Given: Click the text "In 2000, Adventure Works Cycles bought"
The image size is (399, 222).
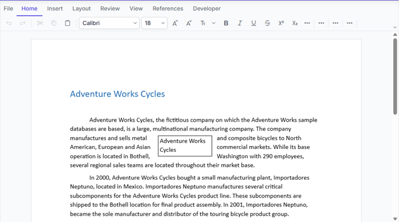Looking at the screenshot, I should click(x=142, y=177).
